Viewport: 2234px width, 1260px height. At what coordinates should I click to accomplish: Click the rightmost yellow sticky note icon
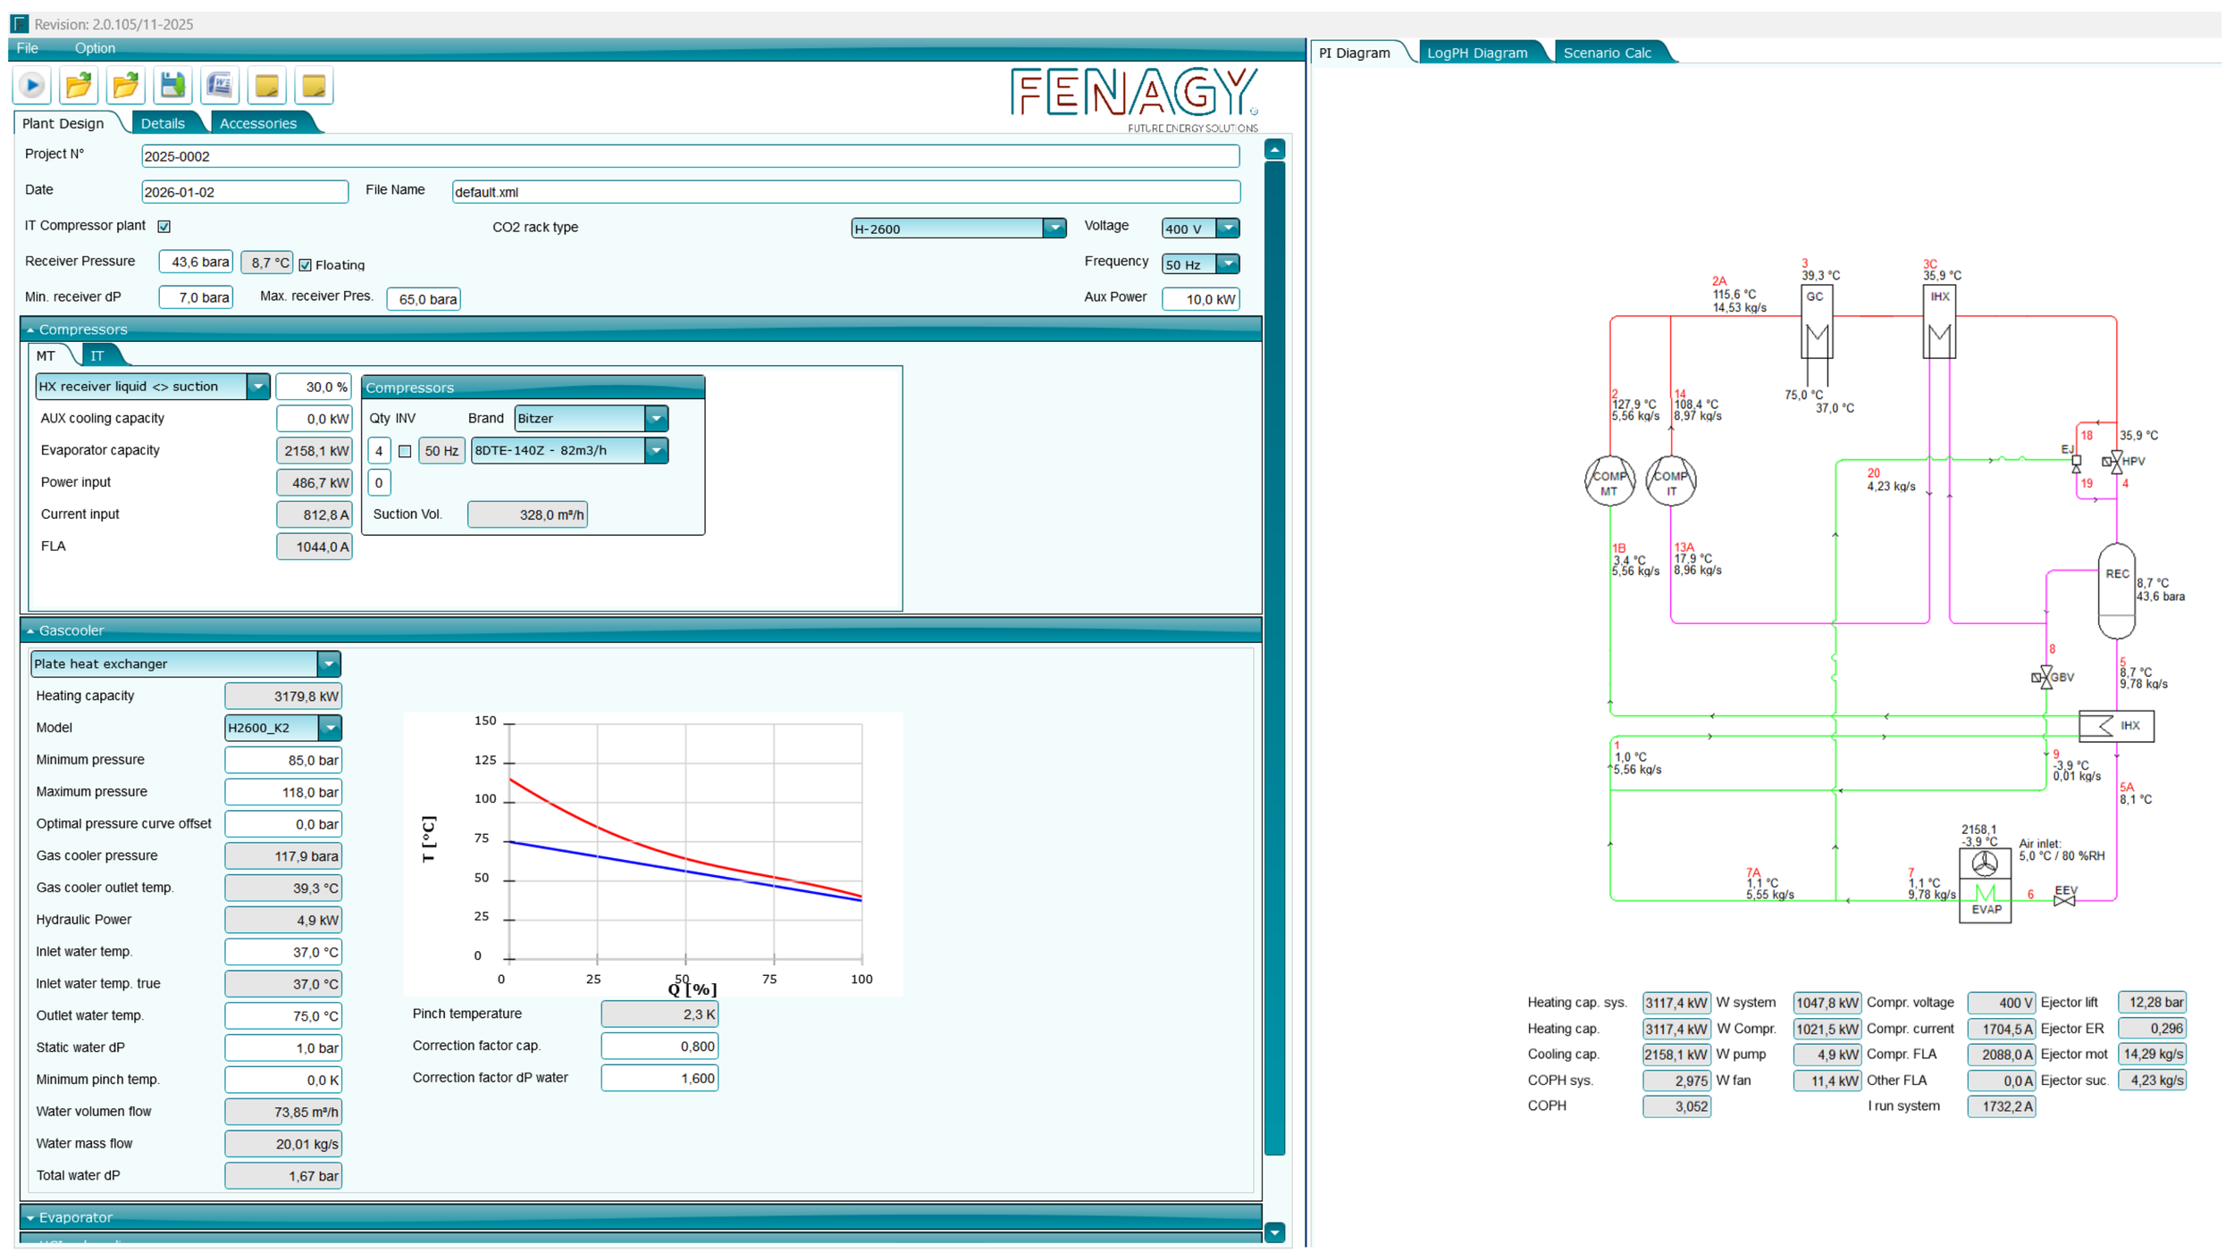coord(314,86)
